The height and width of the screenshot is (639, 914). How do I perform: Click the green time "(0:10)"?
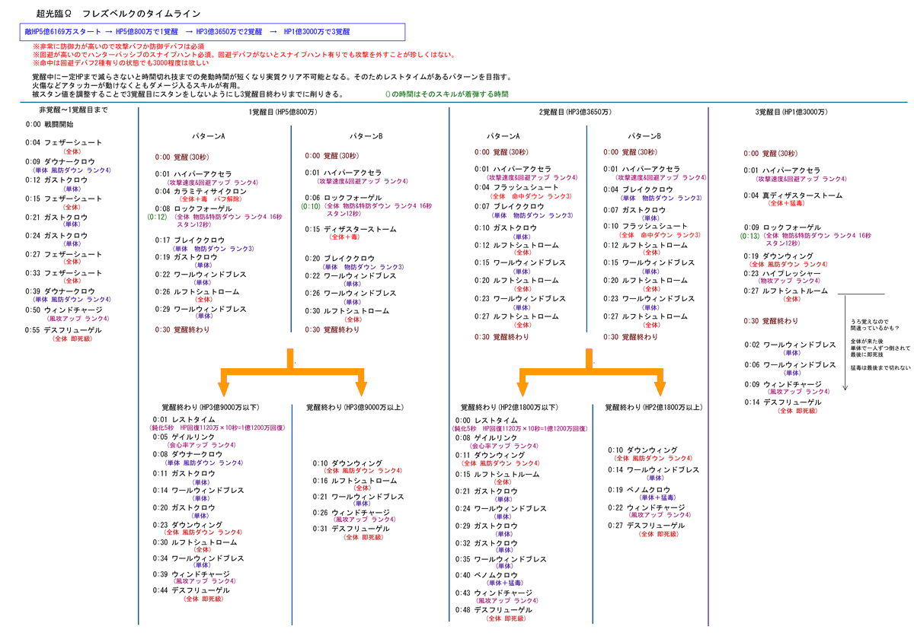[310, 206]
